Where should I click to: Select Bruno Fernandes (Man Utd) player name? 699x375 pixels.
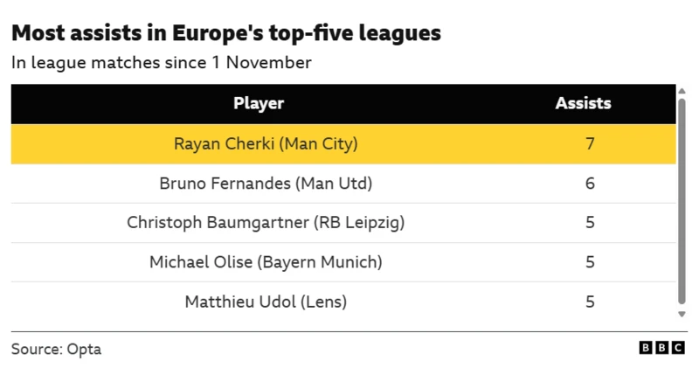point(266,183)
